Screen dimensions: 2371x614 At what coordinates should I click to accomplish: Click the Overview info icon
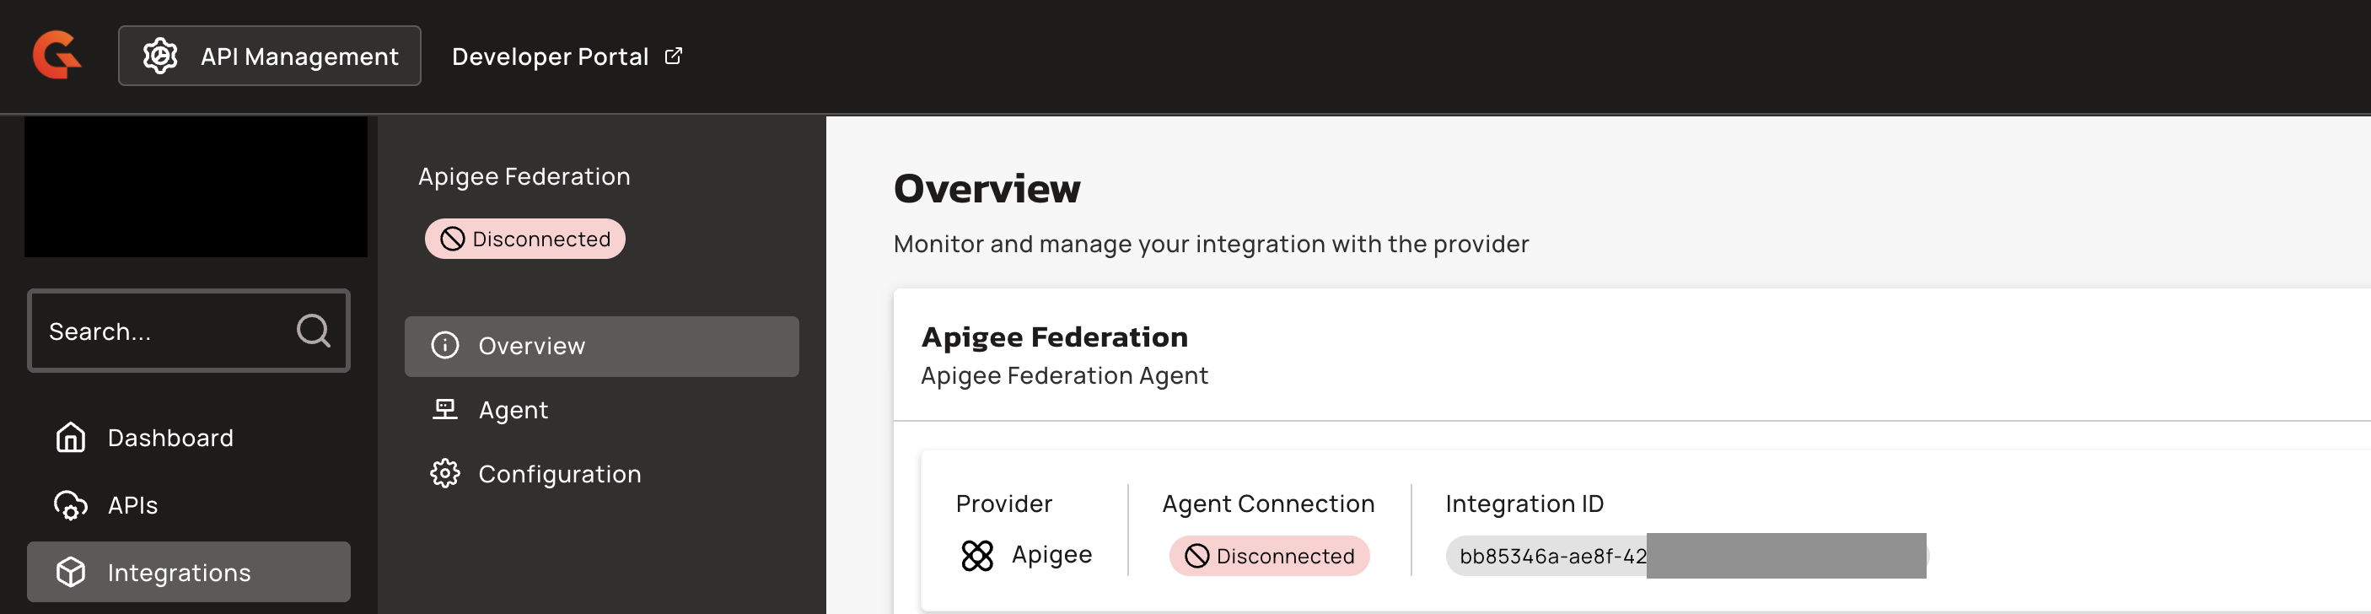pyautogui.click(x=445, y=346)
